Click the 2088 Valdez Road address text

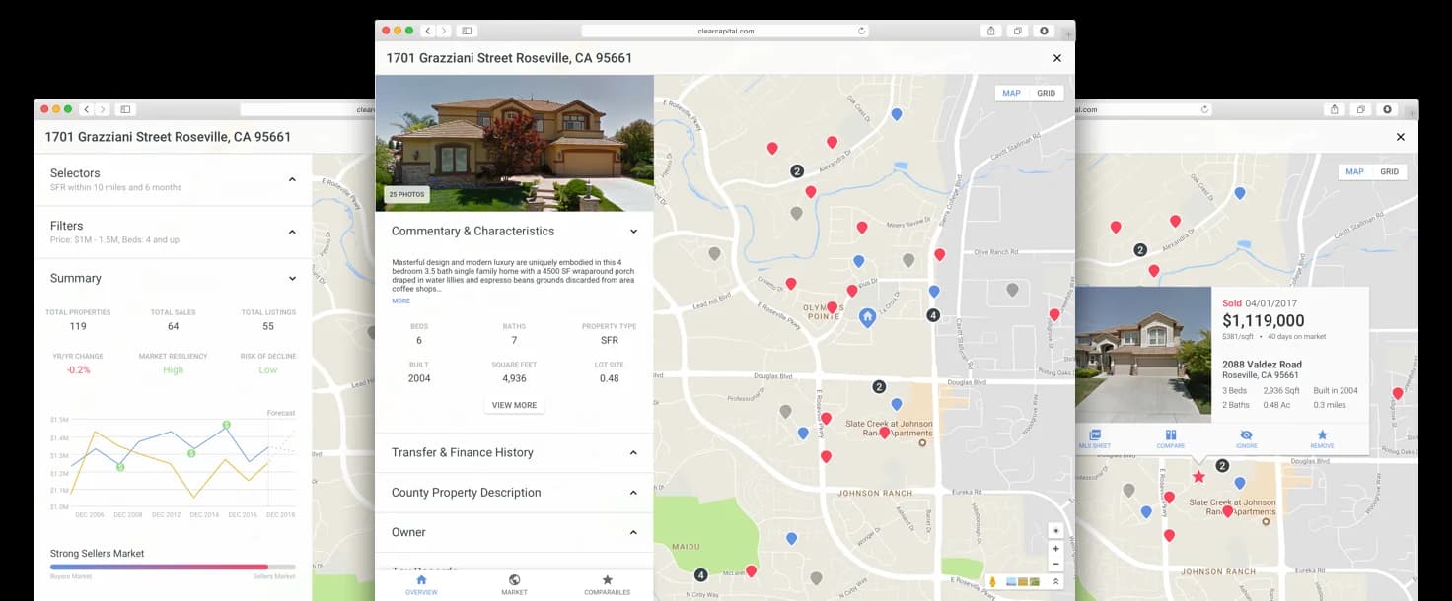pyautogui.click(x=1262, y=365)
